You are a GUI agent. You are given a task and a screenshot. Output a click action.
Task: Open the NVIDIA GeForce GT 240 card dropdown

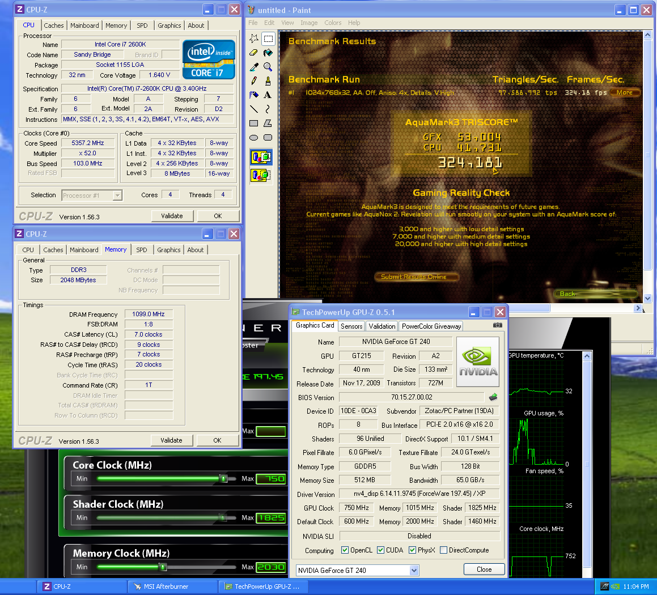(x=414, y=570)
